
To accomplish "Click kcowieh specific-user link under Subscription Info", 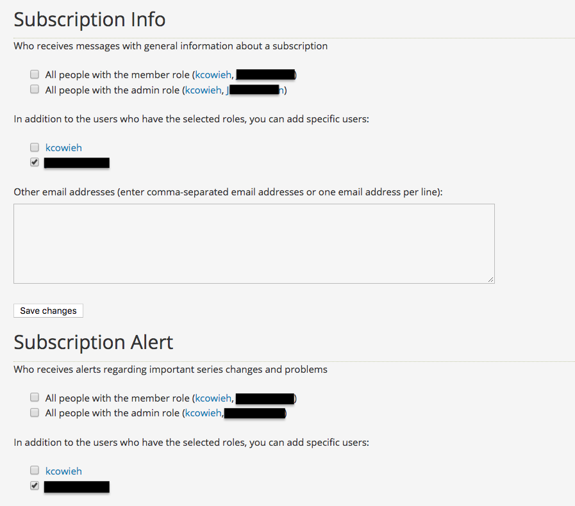I will (x=63, y=148).
